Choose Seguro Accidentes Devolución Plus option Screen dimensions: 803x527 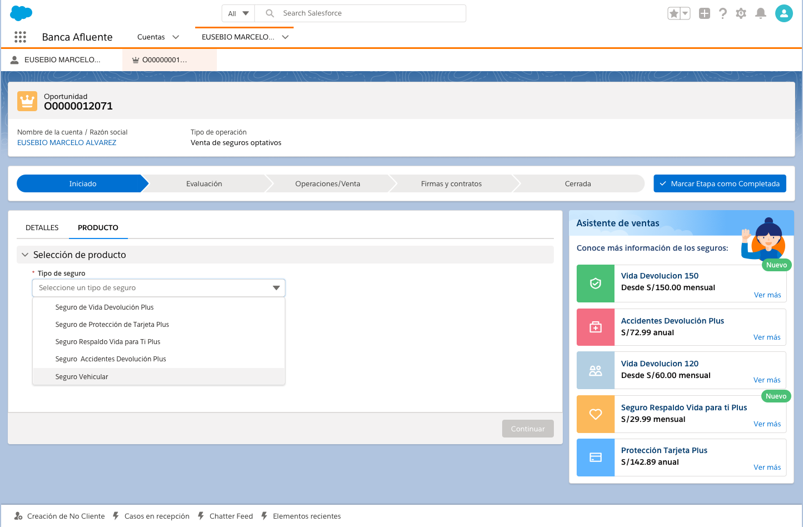pos(158,359)
